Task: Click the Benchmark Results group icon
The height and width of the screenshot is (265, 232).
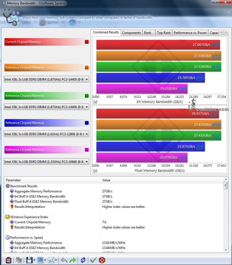Action: [x=8, y=186]
